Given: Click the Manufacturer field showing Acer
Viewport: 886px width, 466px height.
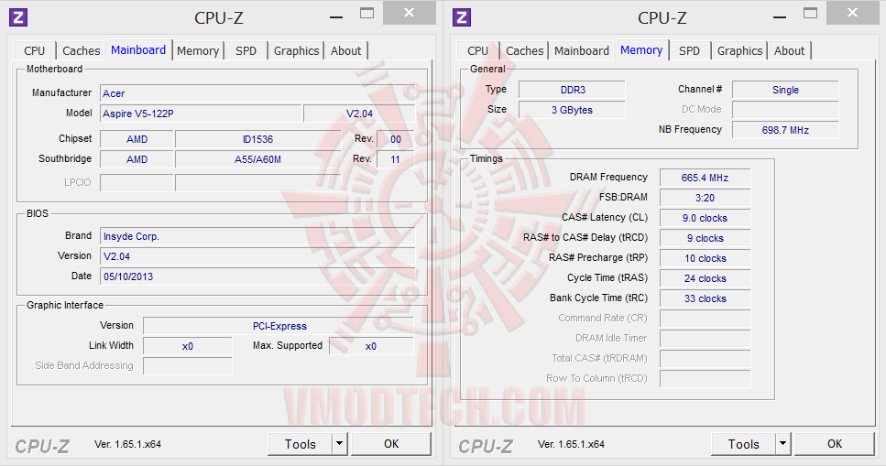Looking at the screenshot, I should tap(257, 93).
